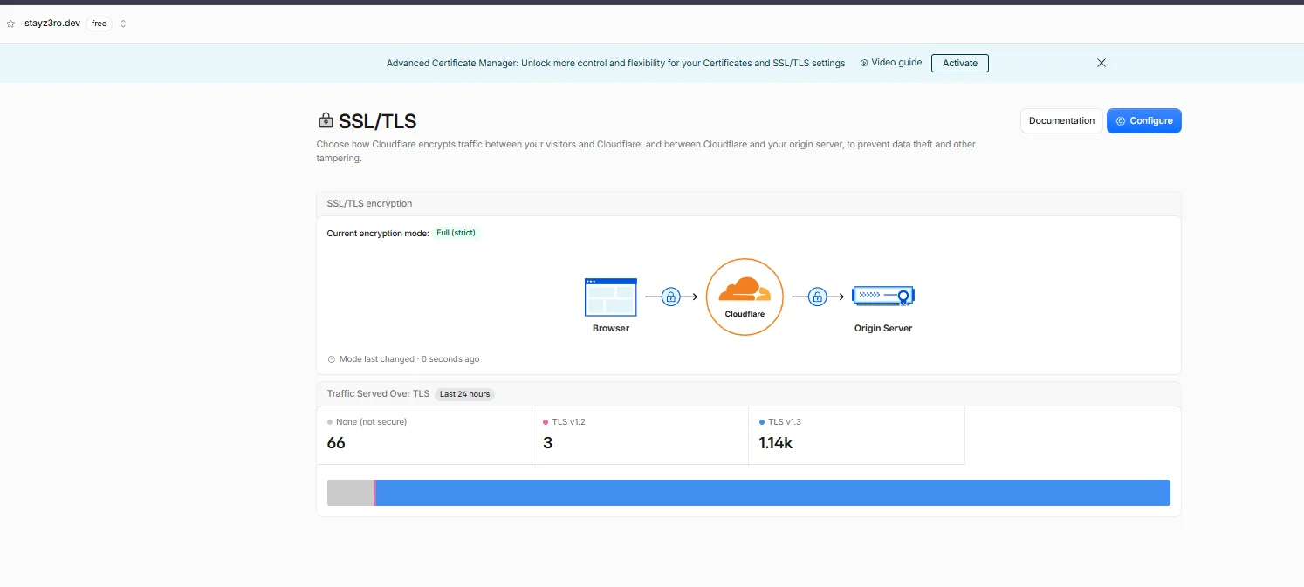Star the stayz3ro.dev domain
This screenshot has height=587, width=1304.
[10, 24]
